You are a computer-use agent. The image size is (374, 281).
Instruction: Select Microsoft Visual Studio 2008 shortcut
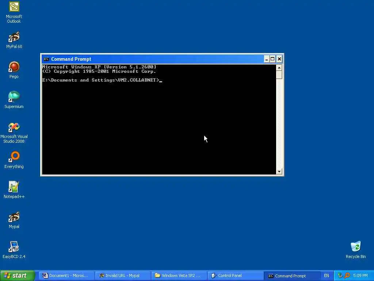pos(14,133)
